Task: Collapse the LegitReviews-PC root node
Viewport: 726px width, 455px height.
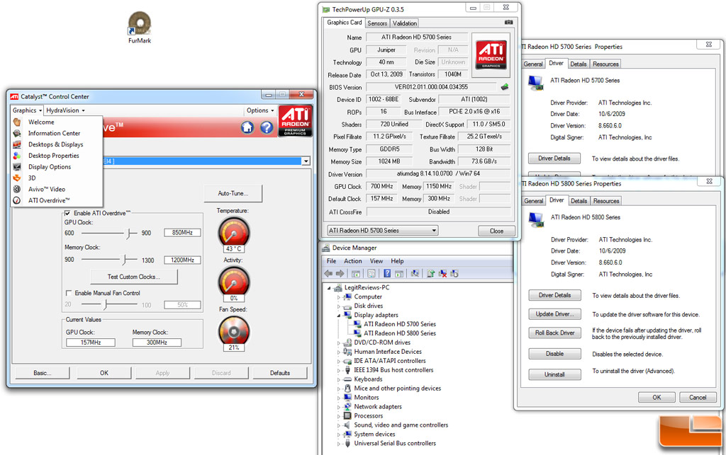Action: click(329, 288)
